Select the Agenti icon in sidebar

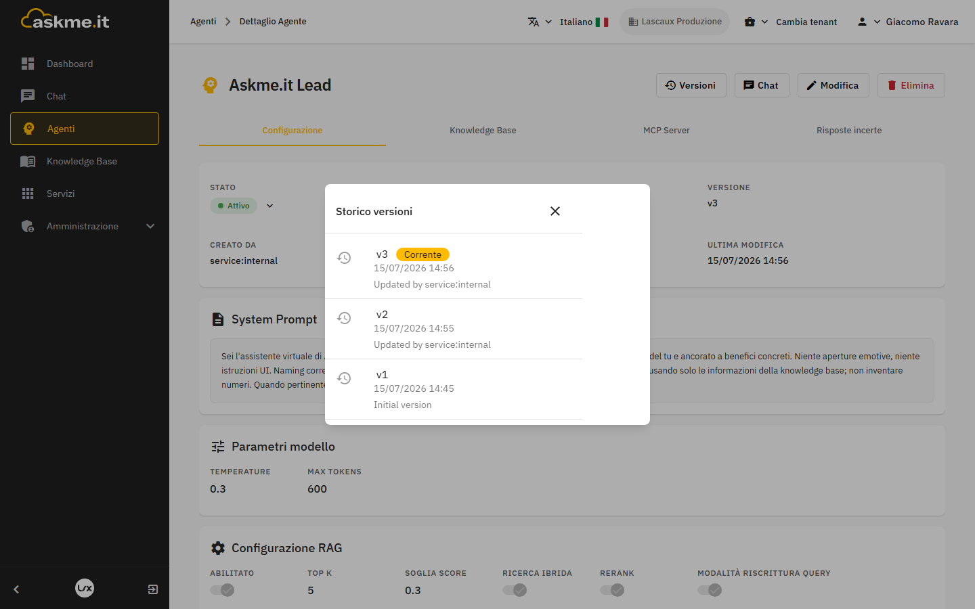(x=28, y=129)
